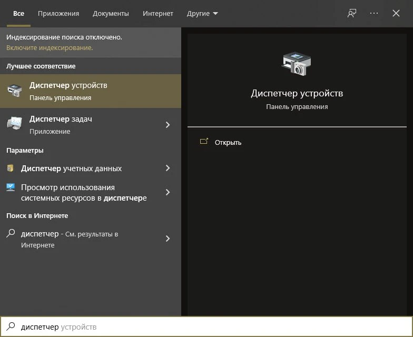Click the Диспетчер устройств preview title
The image size is (413, 337).
click(x=297, y=93)
